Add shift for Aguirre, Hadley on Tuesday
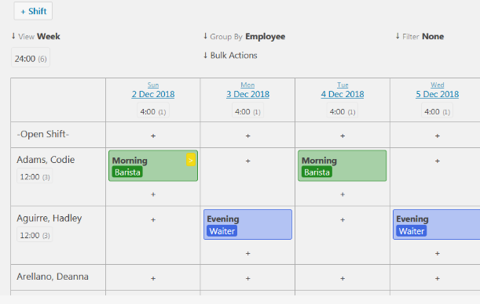The width and height of the screenshot is (480, 304). click(x=343, y=219)
